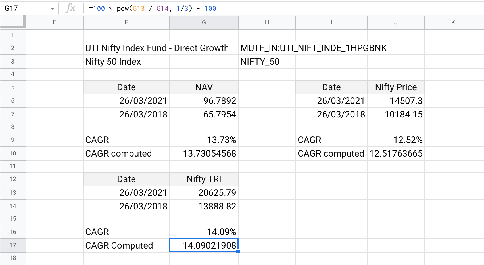Select the 'CAGR' label in column I
This screenshot has width=484, height=265.
pyautogui.click(x=331, y=140)
